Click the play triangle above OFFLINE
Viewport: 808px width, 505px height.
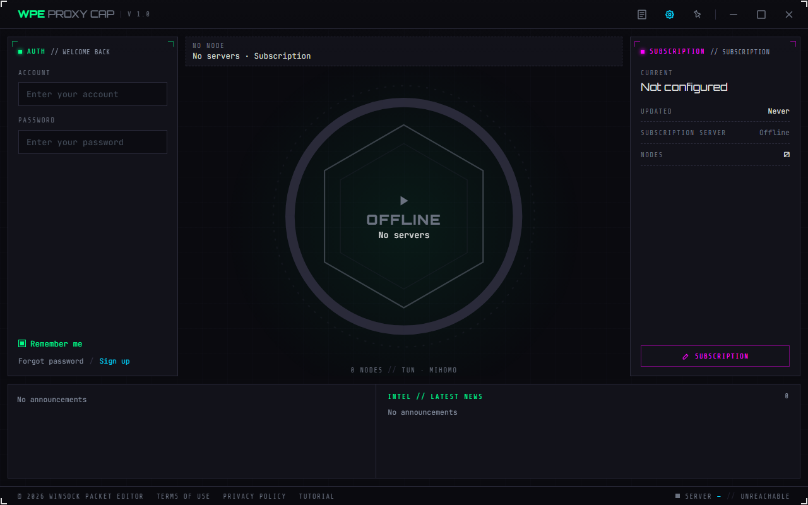[x=404, y=201]
